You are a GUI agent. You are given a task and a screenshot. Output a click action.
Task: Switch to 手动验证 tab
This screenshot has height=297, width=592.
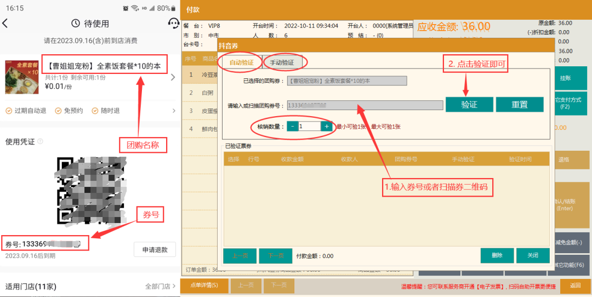pos(282,62)
